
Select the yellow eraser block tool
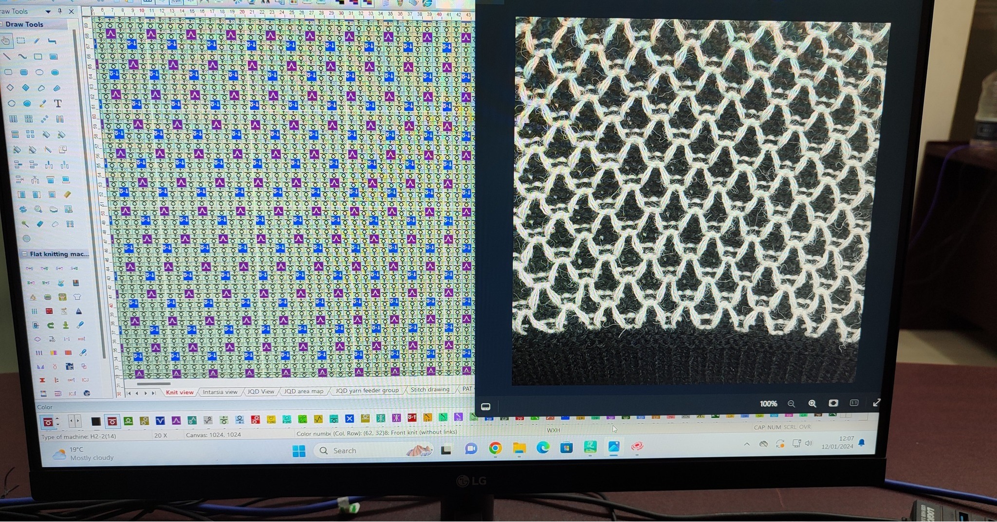click(67, 195)
